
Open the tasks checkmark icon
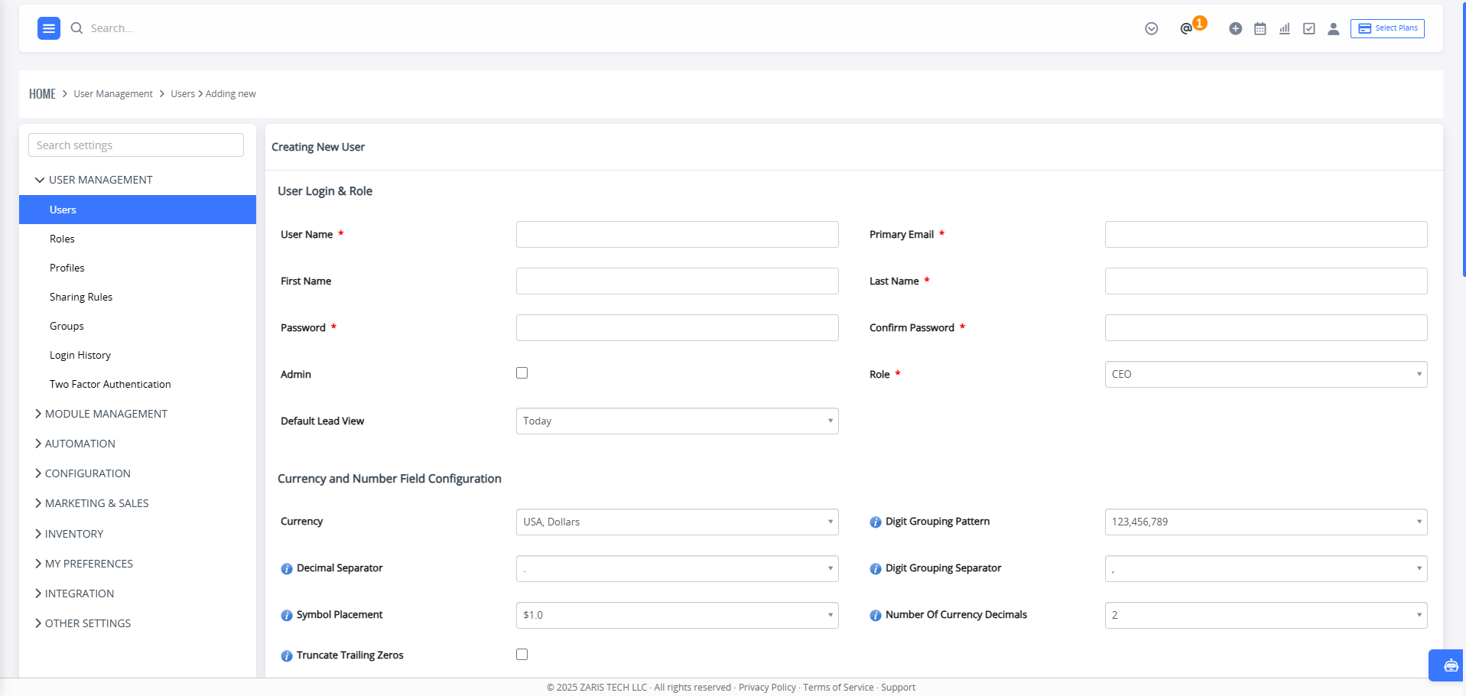pos(1309,28)
